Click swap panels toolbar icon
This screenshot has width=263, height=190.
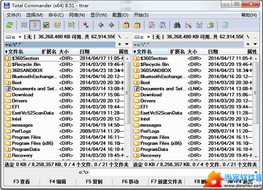[71, 25]
